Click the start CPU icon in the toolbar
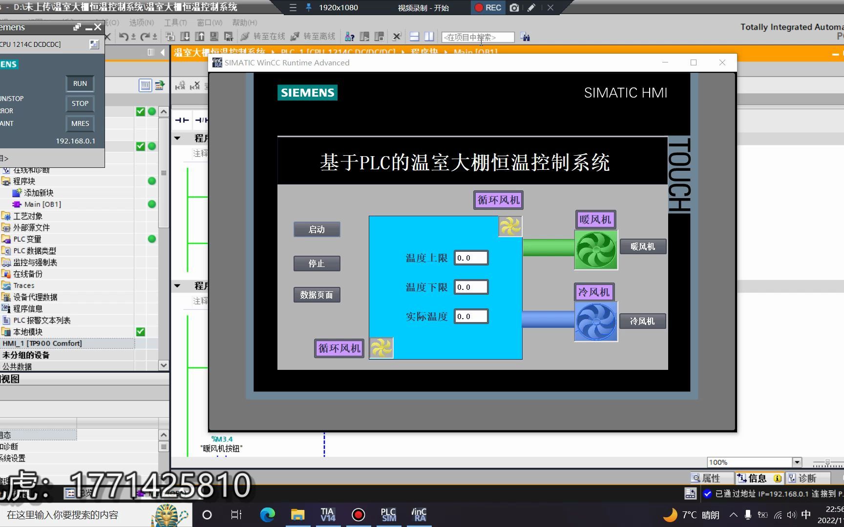Viewport: 844px width, 527px height. click(x=364, y=37)
